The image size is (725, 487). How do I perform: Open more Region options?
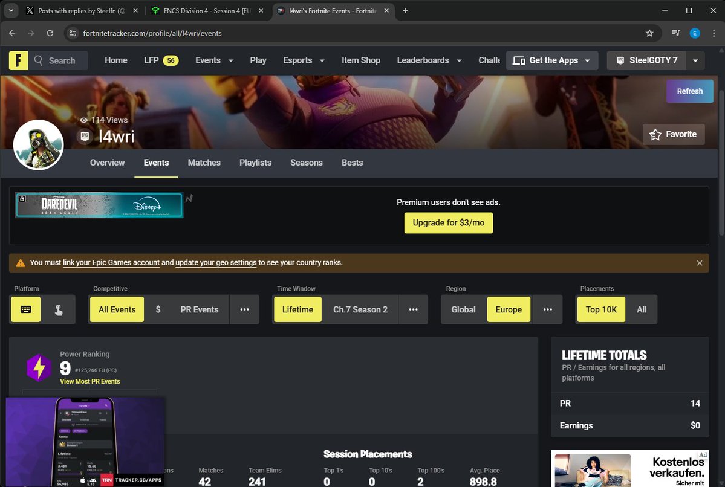click(548, 309)
